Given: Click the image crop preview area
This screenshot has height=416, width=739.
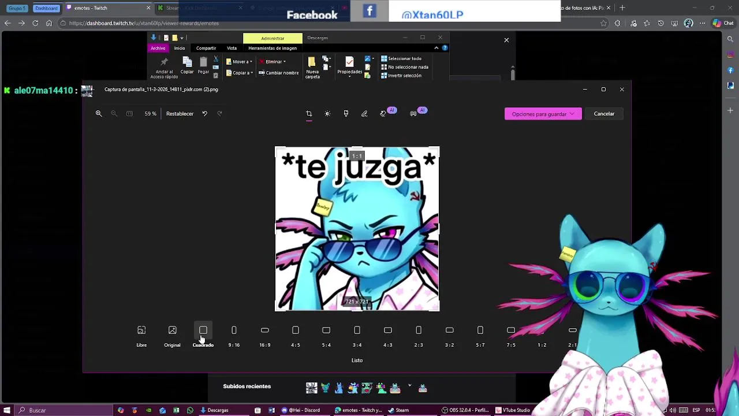Looking at the screenshot, I should [x=357, y=229].
